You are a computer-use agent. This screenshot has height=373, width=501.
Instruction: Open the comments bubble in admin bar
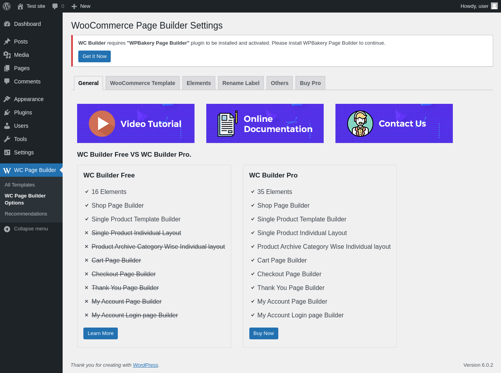(55, 6)
